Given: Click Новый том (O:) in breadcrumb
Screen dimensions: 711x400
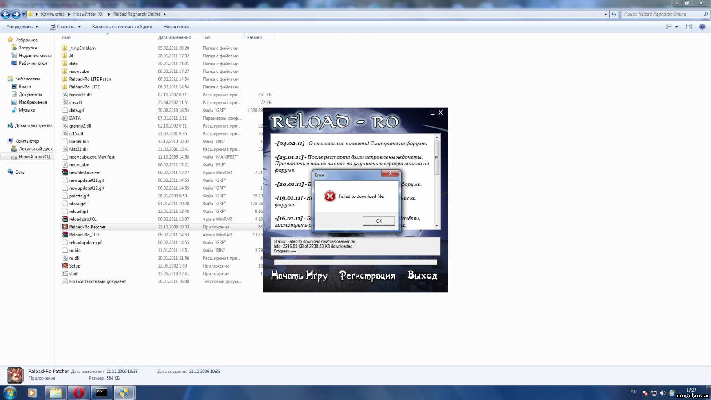Looking at the screenshot, I should tap(89, 14).
